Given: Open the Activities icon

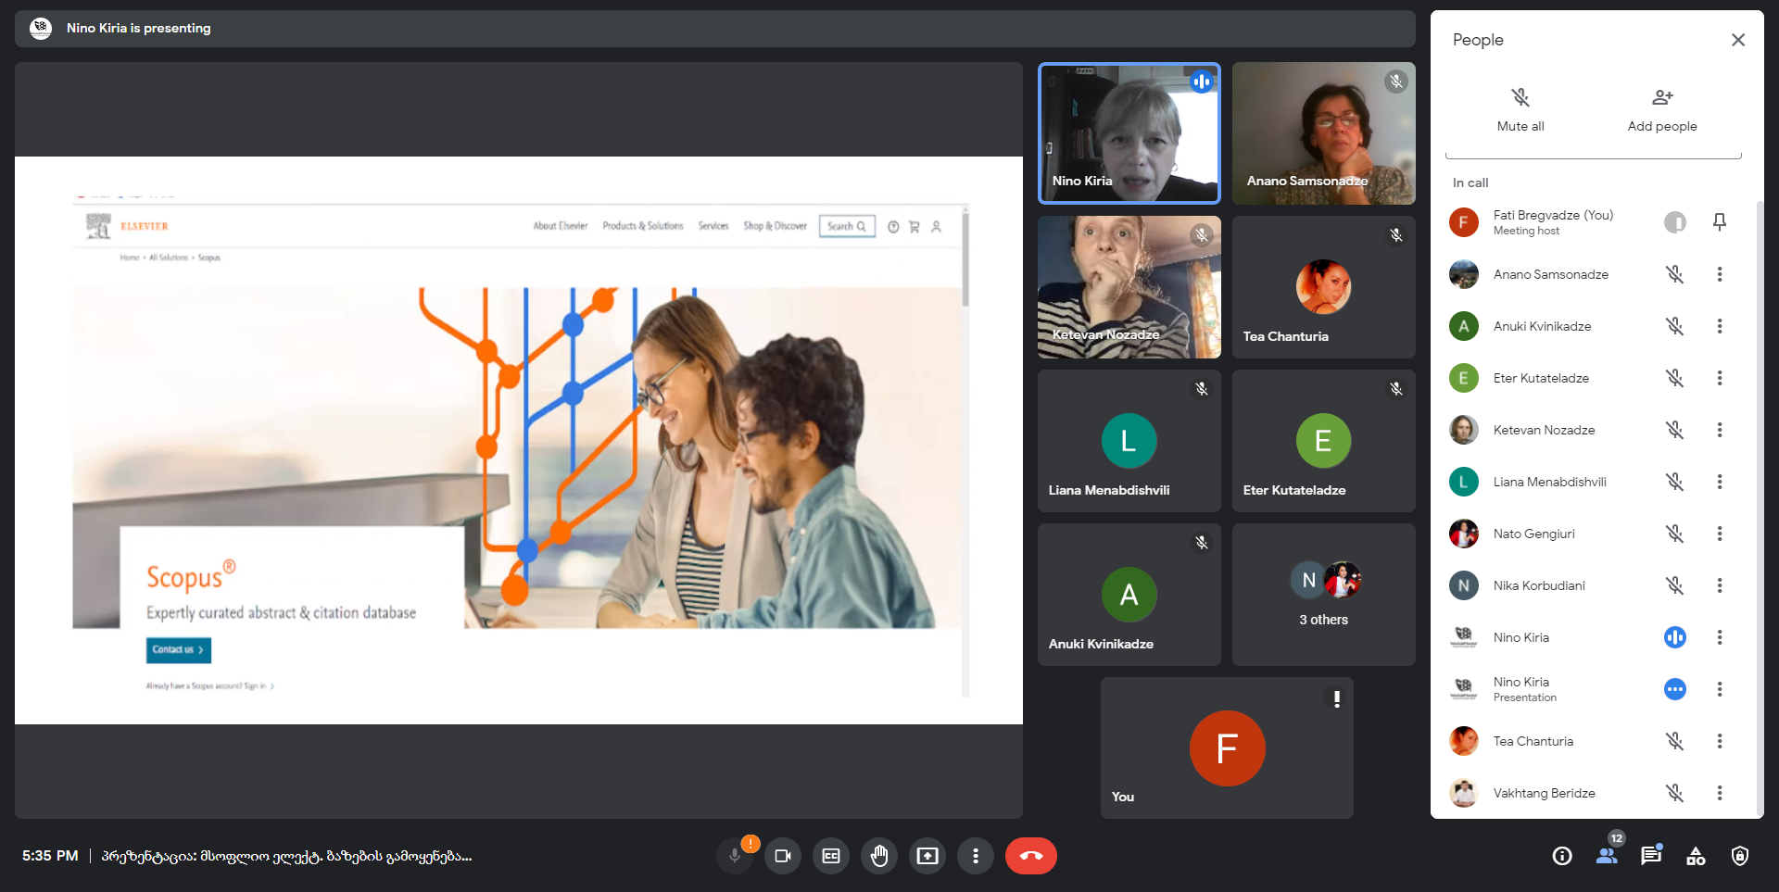Looking at the screenshot, I should (x=1696, y=856).
